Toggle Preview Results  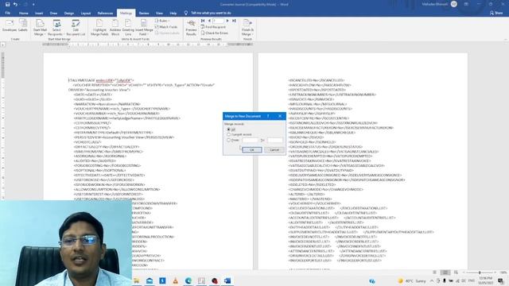[191, 28]
